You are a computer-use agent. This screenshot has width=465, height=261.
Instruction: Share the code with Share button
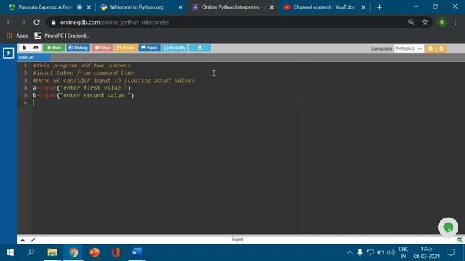(126, 48)
